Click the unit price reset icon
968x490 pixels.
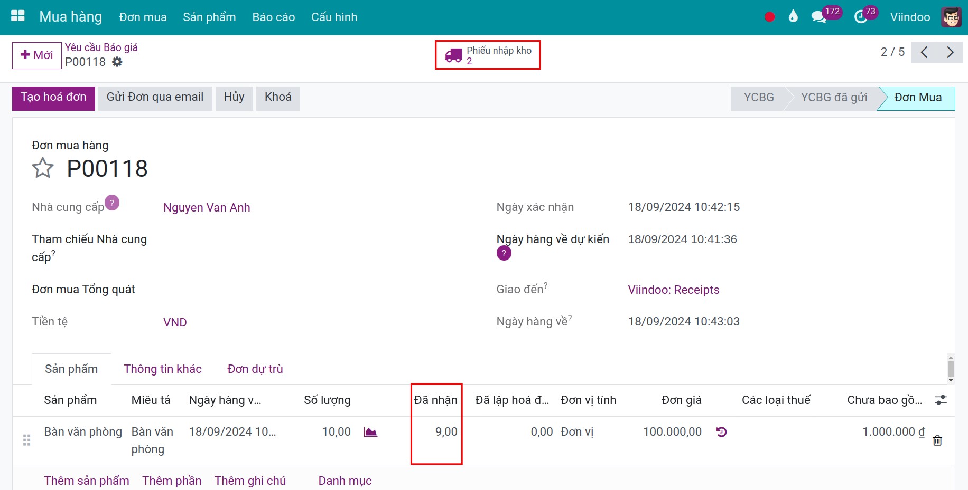click(721, 432)
